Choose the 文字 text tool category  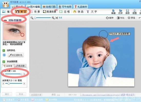pos(92,12)
